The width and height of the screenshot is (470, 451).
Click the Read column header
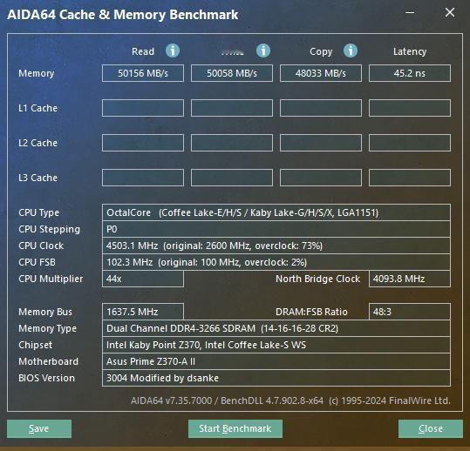pyautogui.click(x=143, y=51)
